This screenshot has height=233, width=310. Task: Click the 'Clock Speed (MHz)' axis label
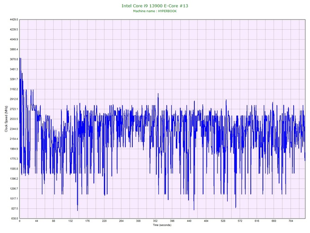coord(6,119)
